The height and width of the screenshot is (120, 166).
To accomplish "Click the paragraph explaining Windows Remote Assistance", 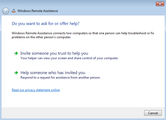I will (83, 35).
